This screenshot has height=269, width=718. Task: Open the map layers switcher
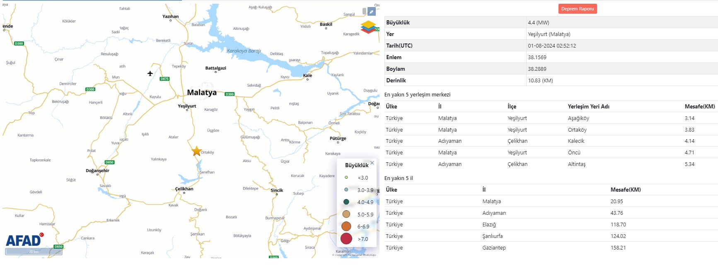[368, 27]
